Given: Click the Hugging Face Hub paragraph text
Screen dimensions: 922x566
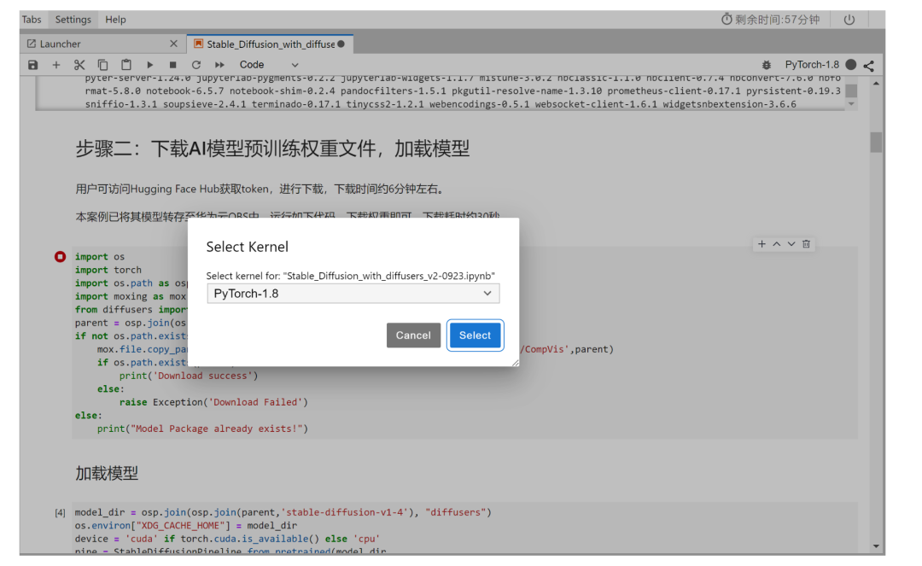Looking at the screenshot, I should coord(260,189).
